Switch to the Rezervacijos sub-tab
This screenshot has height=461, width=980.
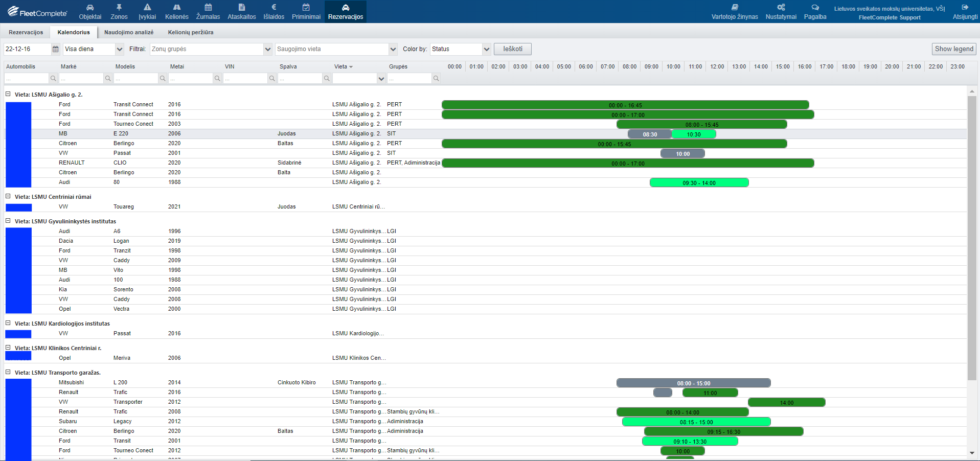tap(26, 32)
